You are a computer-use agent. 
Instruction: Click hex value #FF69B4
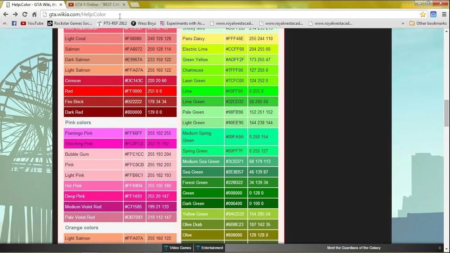click(134, 186)
